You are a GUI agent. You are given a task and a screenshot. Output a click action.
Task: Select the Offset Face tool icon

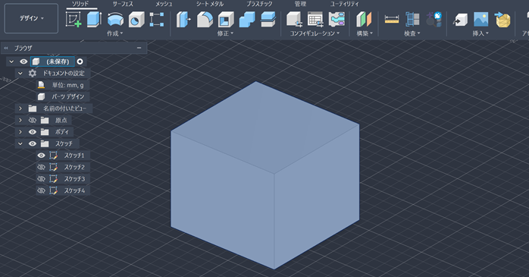click(268, 19)
